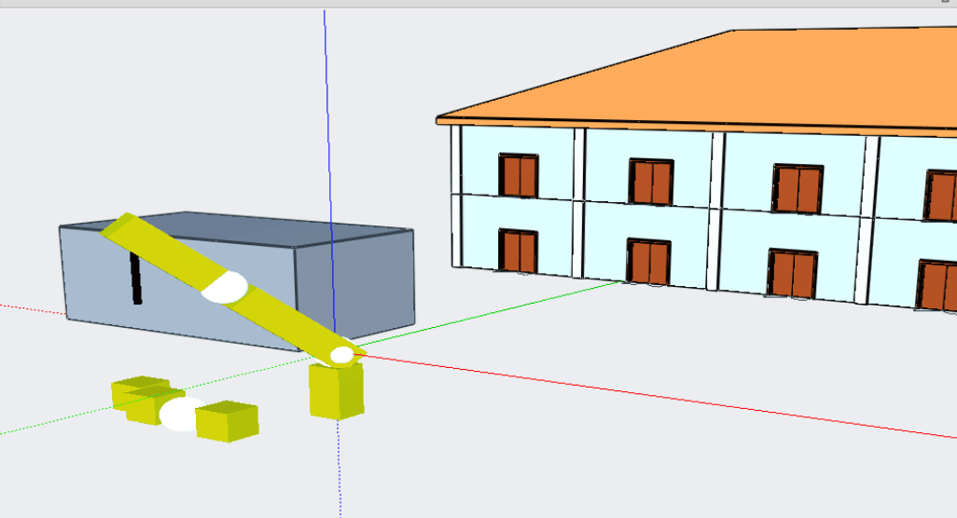Select the second ground-floor window from left
Viewport: 957px width, 518px height.
click(x=649, y=262)
